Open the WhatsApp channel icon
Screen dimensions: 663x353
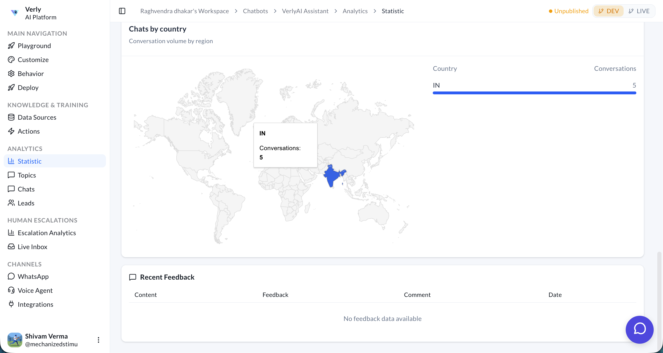pos(11,276)
